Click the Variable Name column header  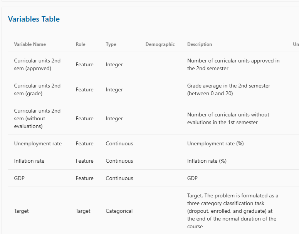click(30, 44)
